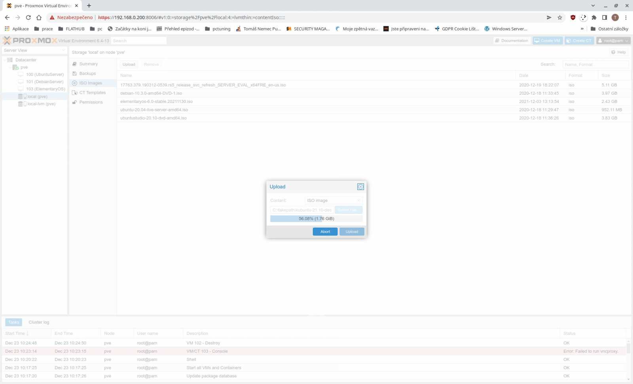Bookmark this page with the star

point(560,17)
